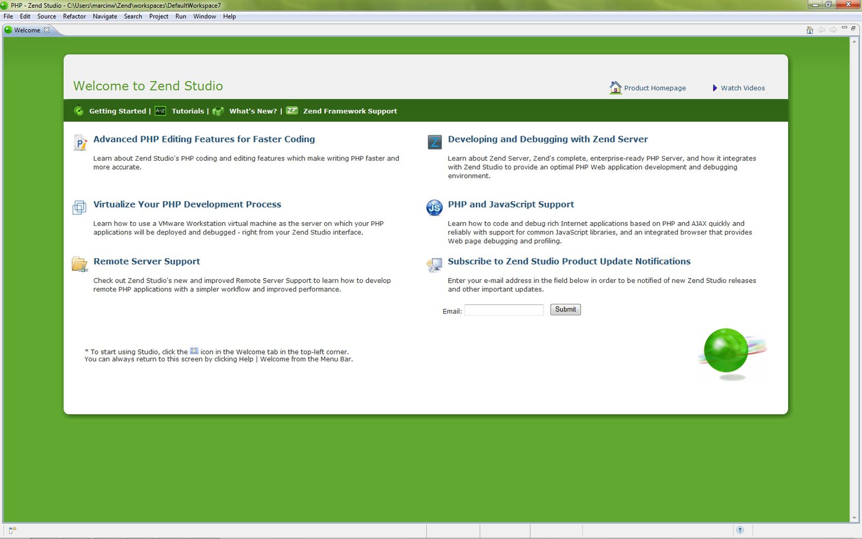Select the Welcome tab
The width and height of the screenshot is (862, 539).
[27, 30]
